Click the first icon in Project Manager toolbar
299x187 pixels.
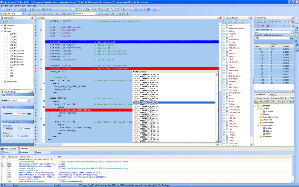[257, 102]
